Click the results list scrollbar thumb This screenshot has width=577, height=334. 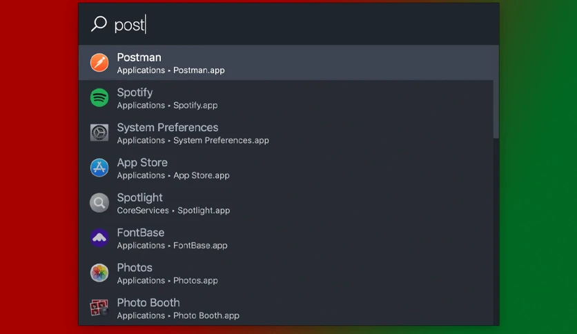(496, 92)
